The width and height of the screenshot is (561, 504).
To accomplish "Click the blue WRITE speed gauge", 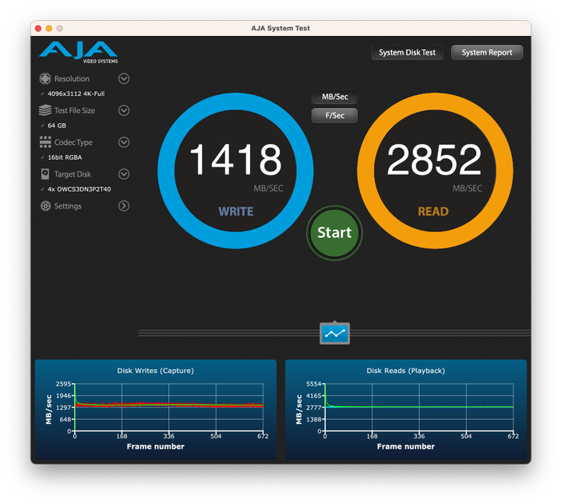I will (x=235, y=170).
